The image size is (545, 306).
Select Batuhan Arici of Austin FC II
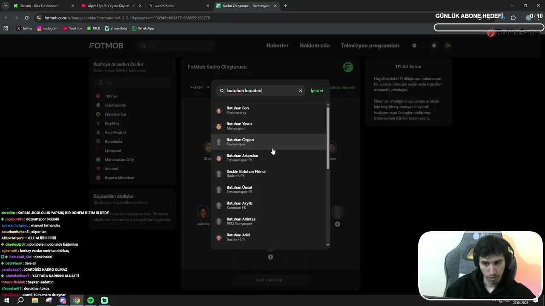click(269, 237)
